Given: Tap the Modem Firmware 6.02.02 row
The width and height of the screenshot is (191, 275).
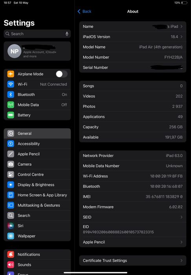Looking at the screenshot, I should (133, 207).
